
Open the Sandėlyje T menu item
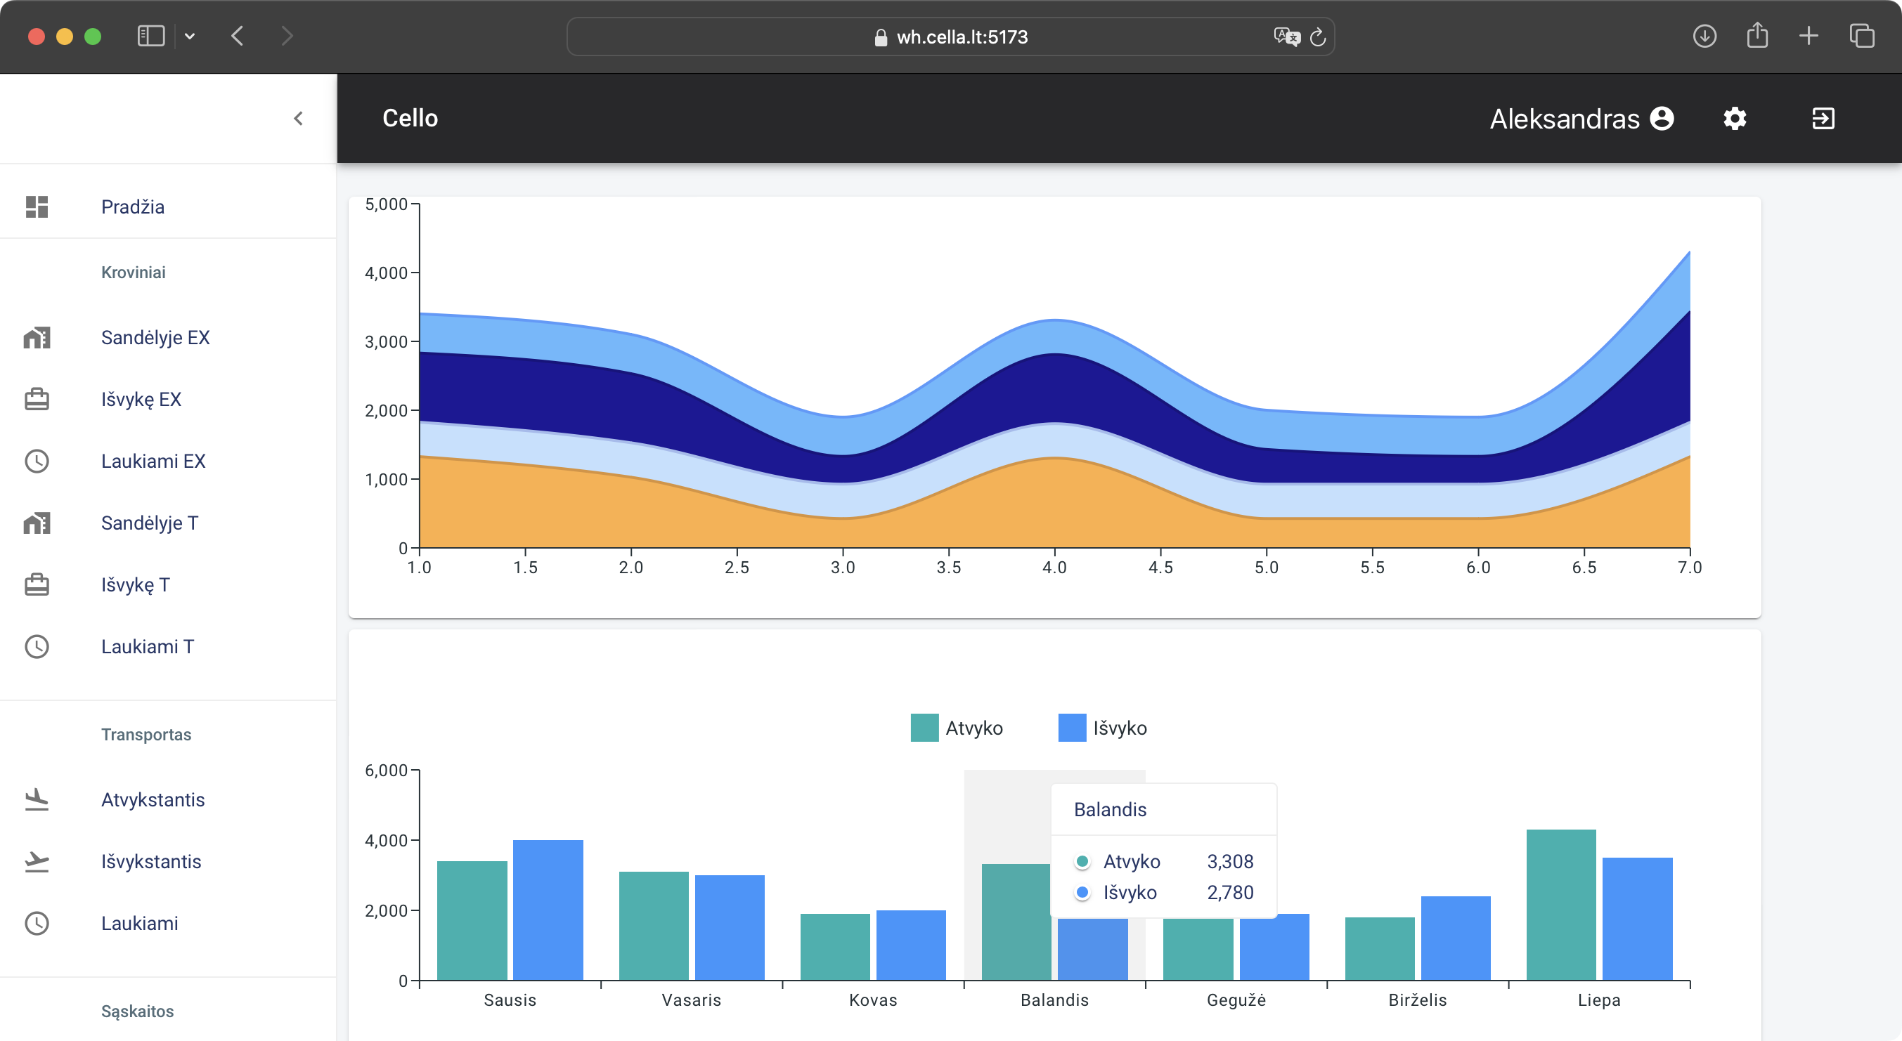(x=149, y=523)
